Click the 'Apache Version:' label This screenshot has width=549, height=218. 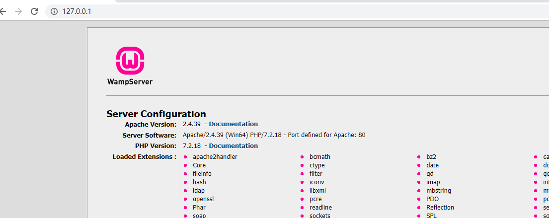[151, 124]
